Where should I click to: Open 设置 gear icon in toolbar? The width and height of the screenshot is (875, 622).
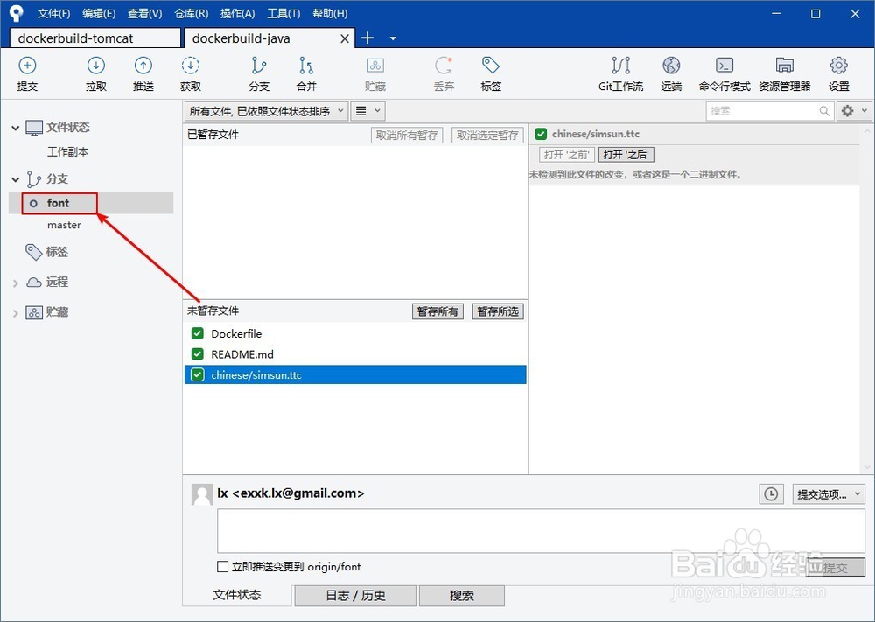[839, 66]
